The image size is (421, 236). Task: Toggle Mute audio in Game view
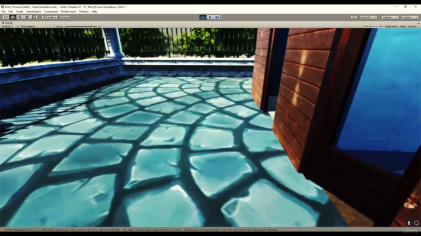[391, 26]
